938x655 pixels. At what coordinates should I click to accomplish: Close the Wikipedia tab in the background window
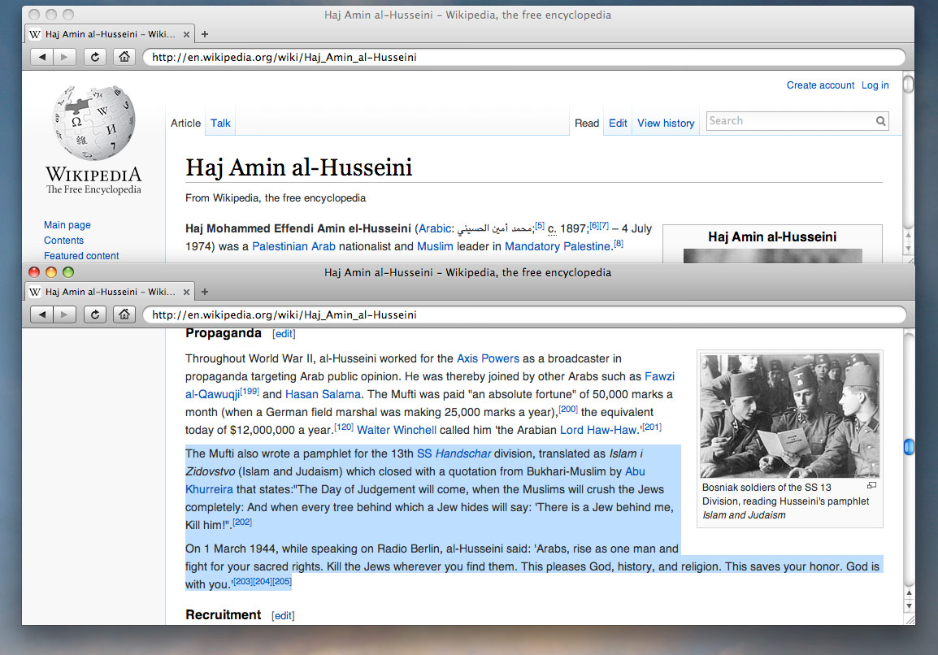[x=186, y=34]
